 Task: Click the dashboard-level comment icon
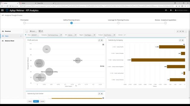[x=183, y=31]
